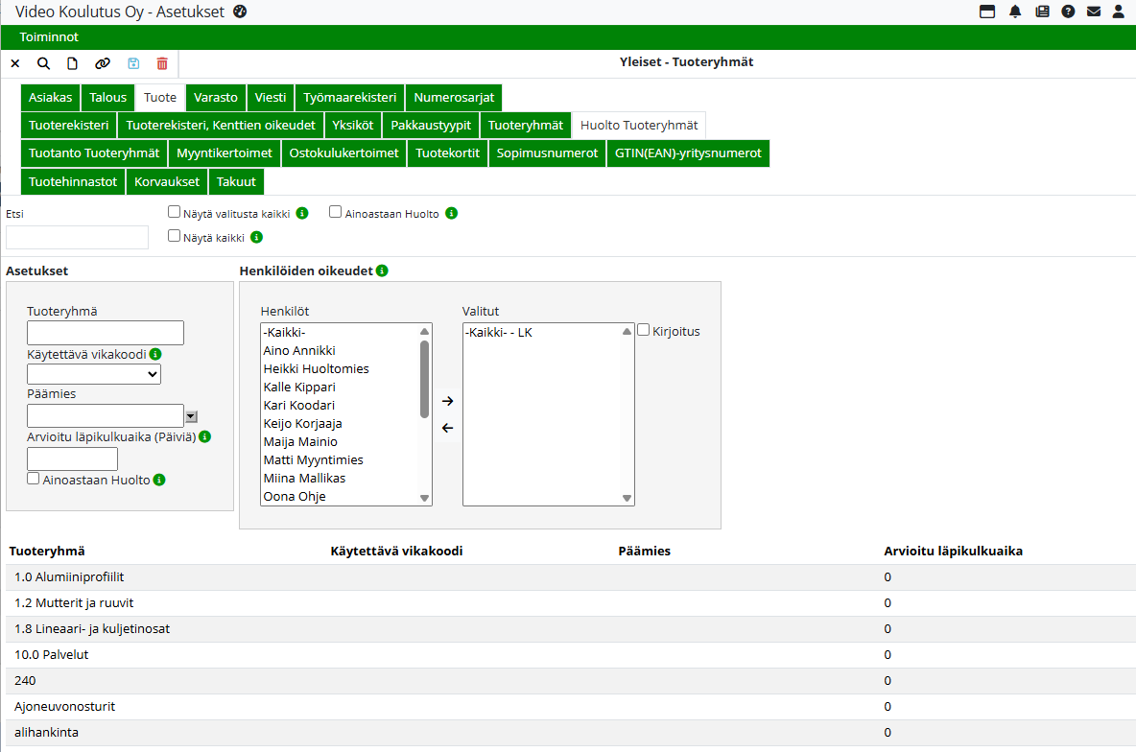Click the help question mark icon
The image size is (1136, 752).
coord(1068,12)
